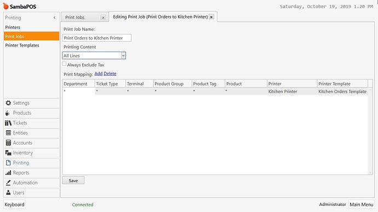
Task: Open Printers in the sidebar
Action: pos(31,27)
